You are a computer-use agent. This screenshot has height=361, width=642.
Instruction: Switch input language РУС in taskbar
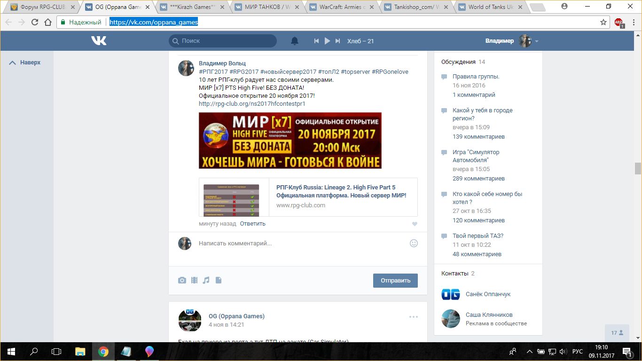pos(578,352)
